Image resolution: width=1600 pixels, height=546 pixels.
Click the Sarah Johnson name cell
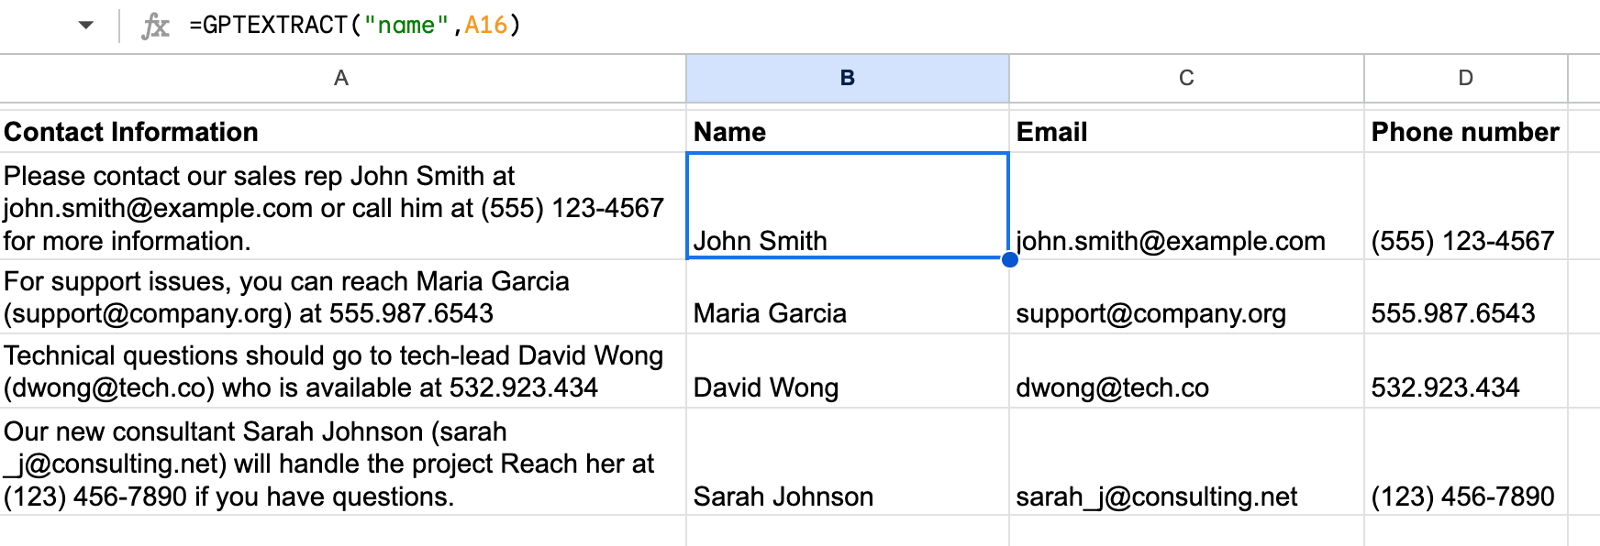coord(847,463)
